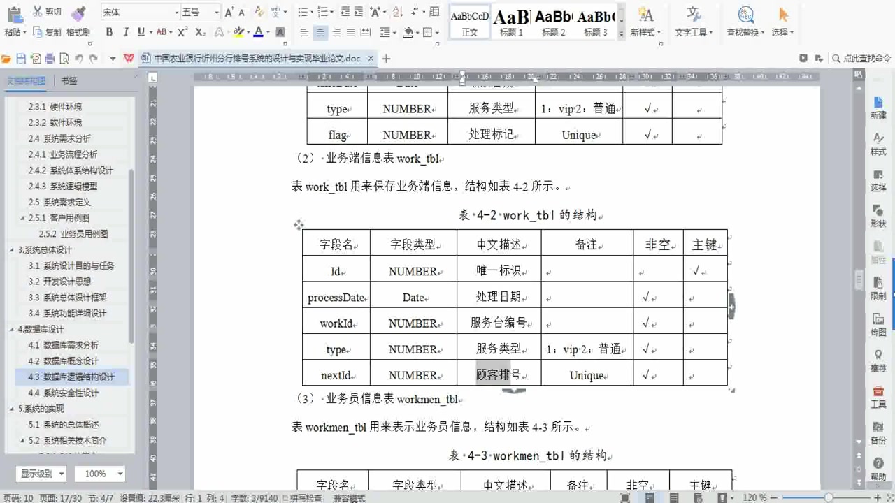Image resolution: width=895 pixels, height=503 pixels.
Task: Click the increase indent icon
Action: [358, 12]
